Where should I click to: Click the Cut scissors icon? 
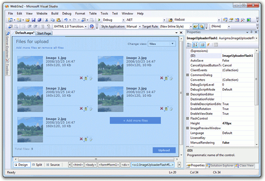[x=47, y=20]
